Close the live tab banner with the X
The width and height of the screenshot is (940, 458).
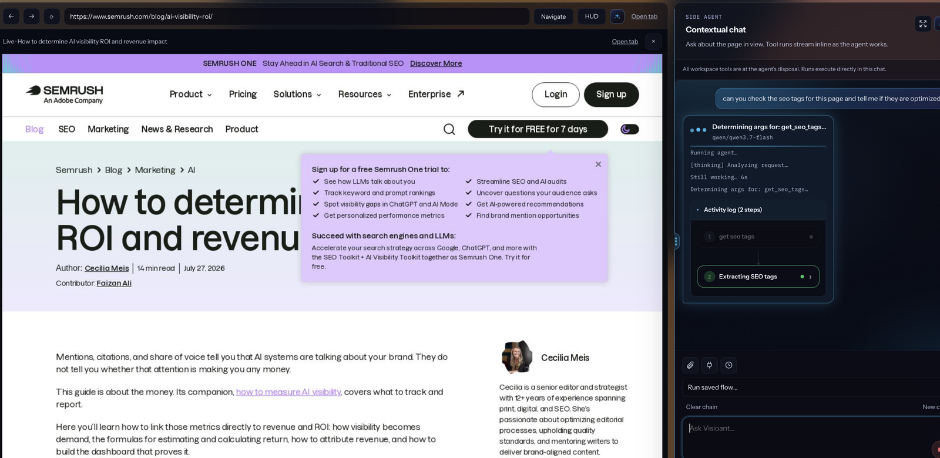coord(653,42)
